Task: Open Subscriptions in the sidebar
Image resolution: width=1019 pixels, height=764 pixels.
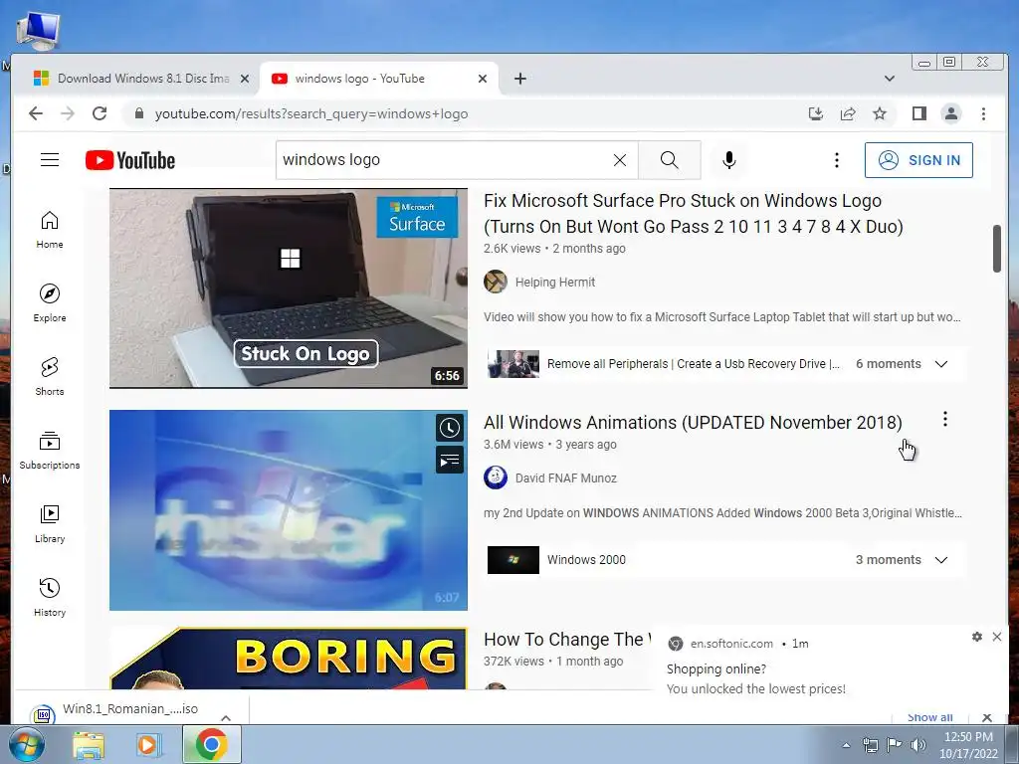Action: click(x=50, y=451)
